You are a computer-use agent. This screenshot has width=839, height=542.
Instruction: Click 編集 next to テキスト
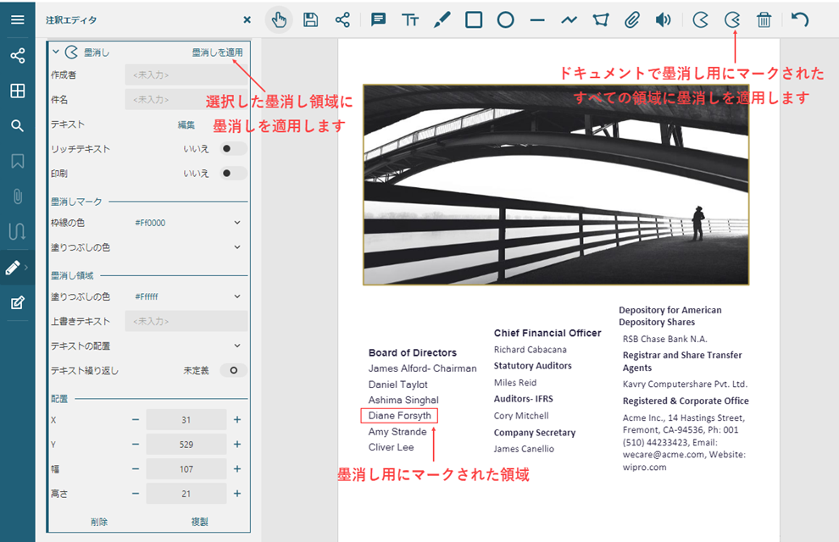186,124
